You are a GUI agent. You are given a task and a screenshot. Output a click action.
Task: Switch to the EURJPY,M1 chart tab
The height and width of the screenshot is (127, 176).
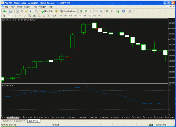click(x=8, y=121)
